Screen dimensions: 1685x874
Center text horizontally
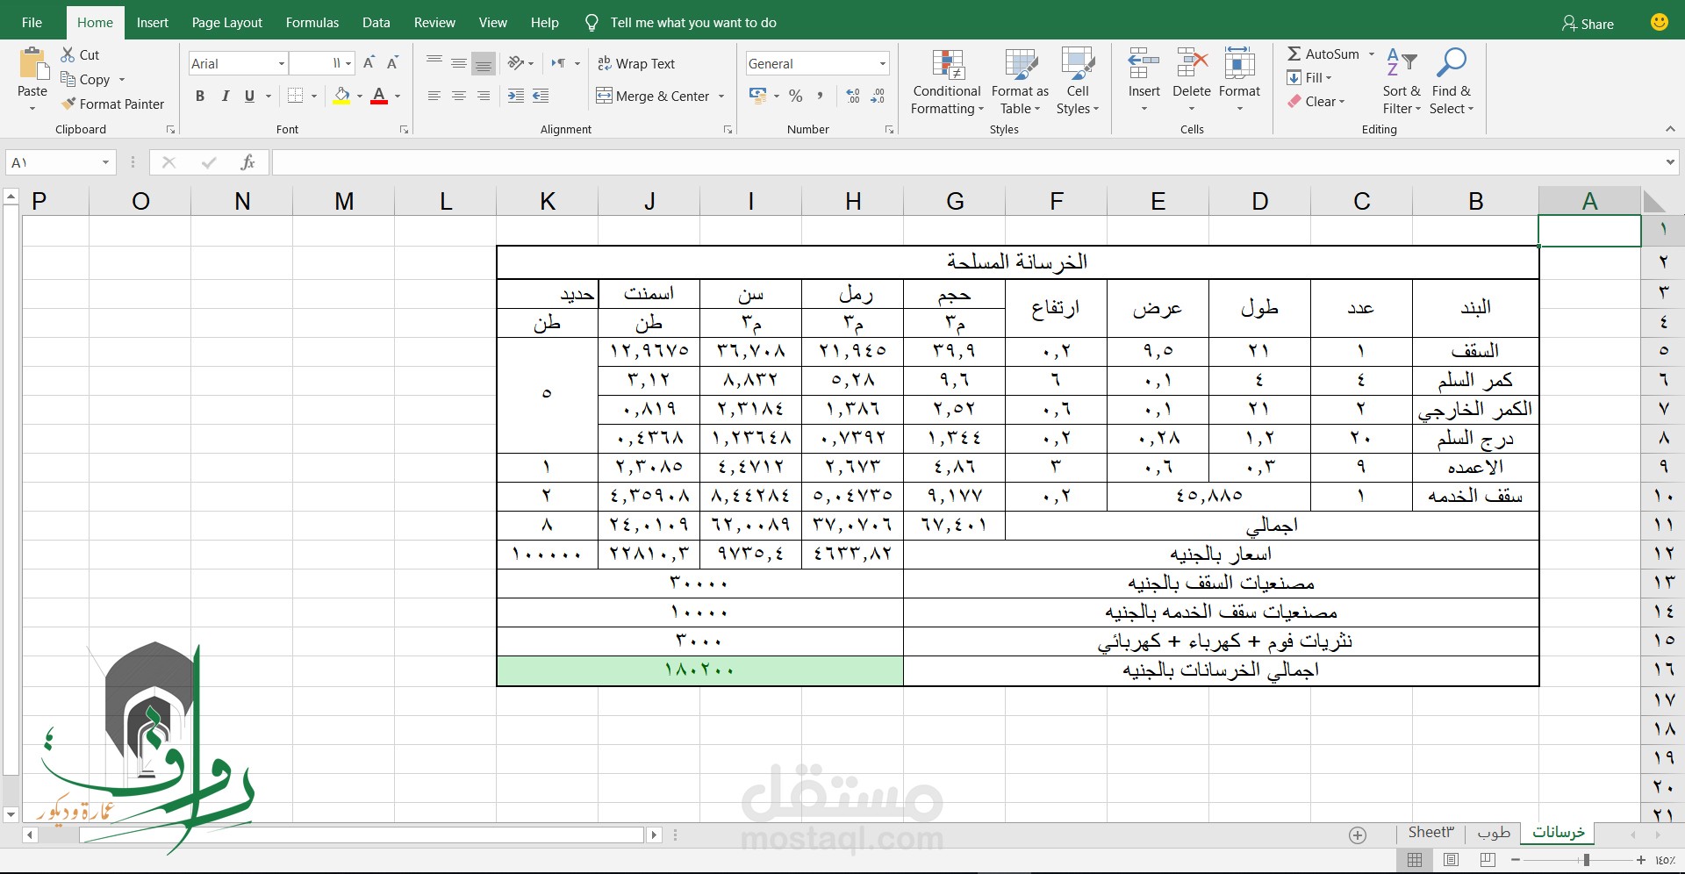point(458,96)
